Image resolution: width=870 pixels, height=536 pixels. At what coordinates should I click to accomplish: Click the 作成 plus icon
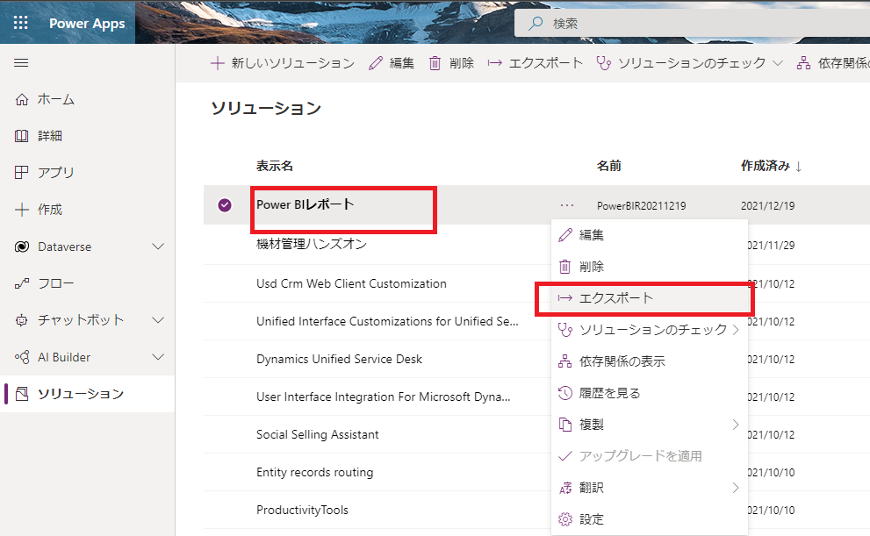pyautogui.click(x=22, y=210)
